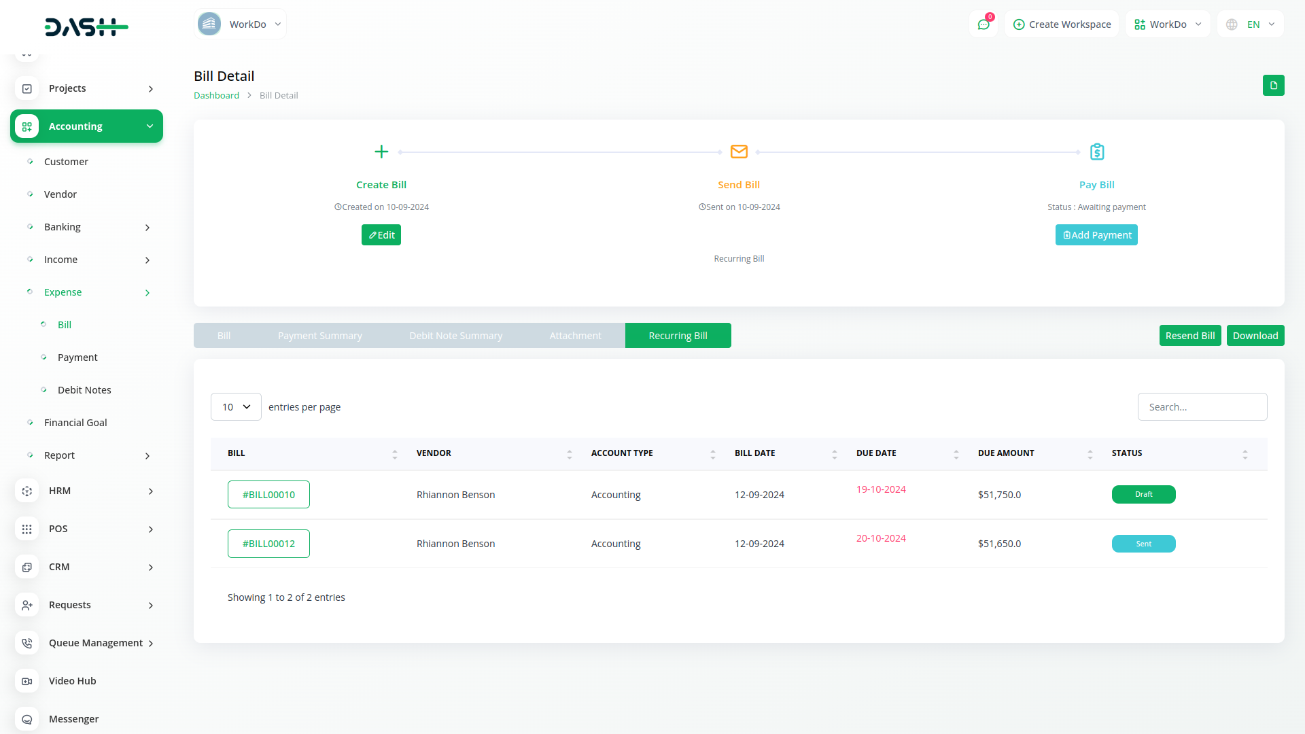Open the CRM module icon
Image resolution: width=1305 pixels, height=734 pixels.
pos(27,567)
